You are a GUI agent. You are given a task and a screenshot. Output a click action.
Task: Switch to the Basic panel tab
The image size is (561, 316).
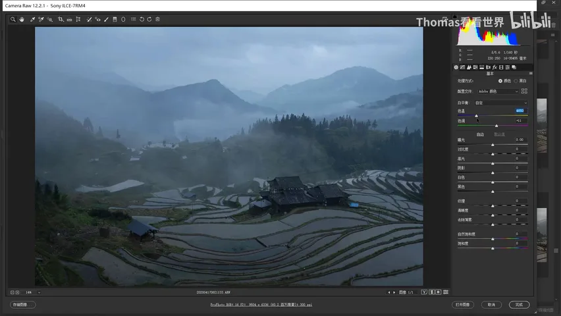click(x=456, y=67)
